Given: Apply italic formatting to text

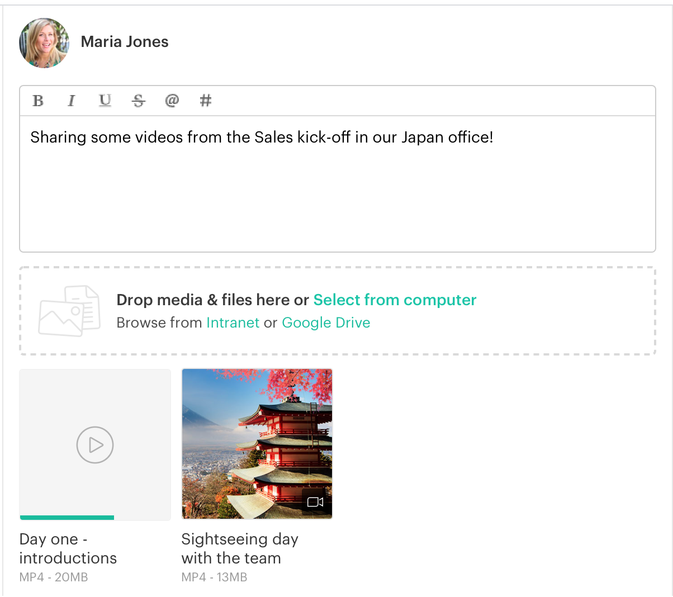Looking at the screenshot, I should 71,101.
